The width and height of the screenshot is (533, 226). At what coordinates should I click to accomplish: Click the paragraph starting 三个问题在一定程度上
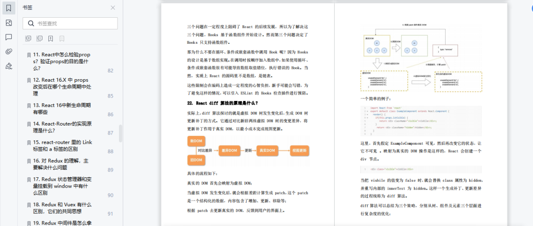(247, 34)
